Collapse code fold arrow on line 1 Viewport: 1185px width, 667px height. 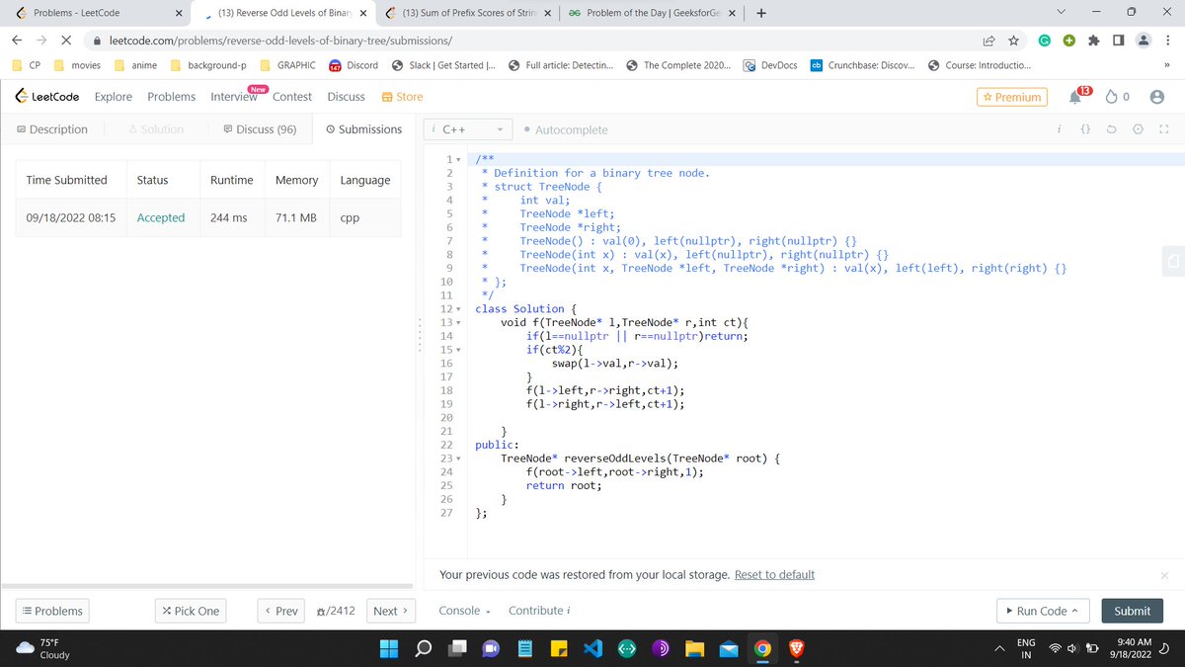pos(459,159)
